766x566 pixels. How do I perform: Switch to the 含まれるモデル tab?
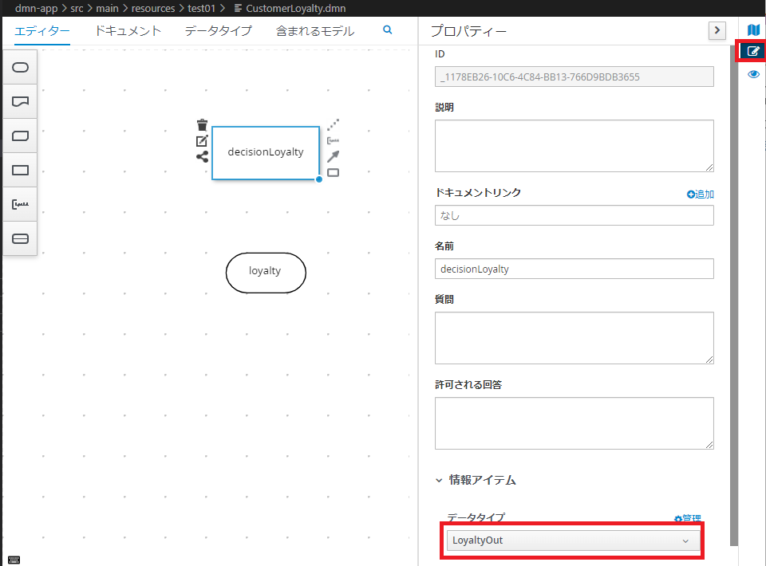[315, 31]
